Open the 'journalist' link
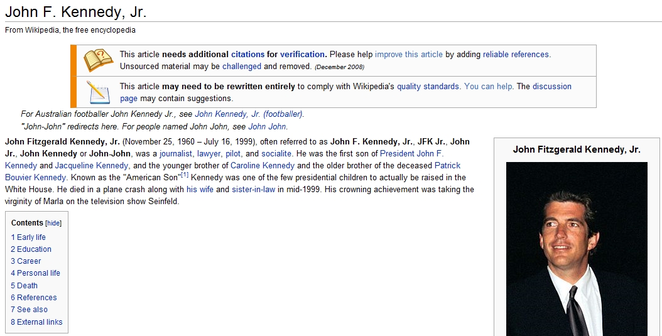Image resolution: width=662 pixels, height=336 pixels. click(x=176, y=154)
